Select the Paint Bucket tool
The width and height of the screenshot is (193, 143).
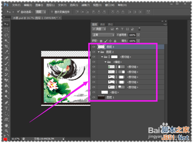click(6, 86)
